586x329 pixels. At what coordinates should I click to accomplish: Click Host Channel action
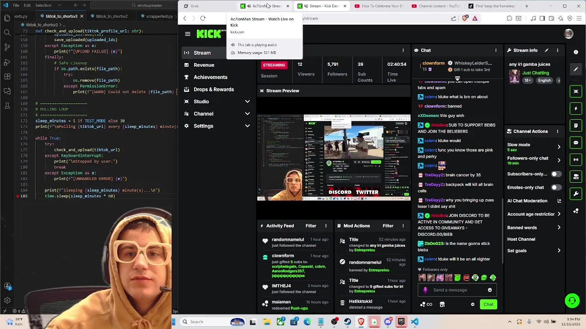coord(521,239)
